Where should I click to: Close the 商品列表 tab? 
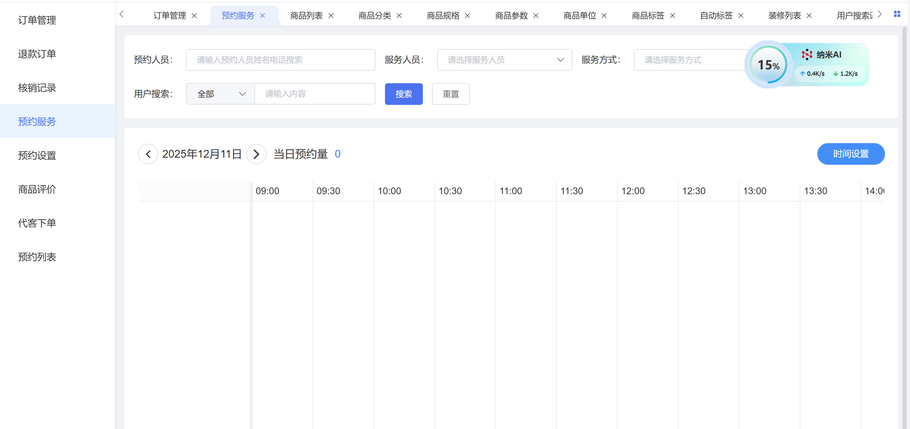[331, 16]
